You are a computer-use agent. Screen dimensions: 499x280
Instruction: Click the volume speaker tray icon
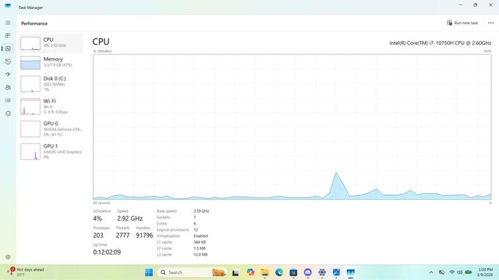coord(460,273)
